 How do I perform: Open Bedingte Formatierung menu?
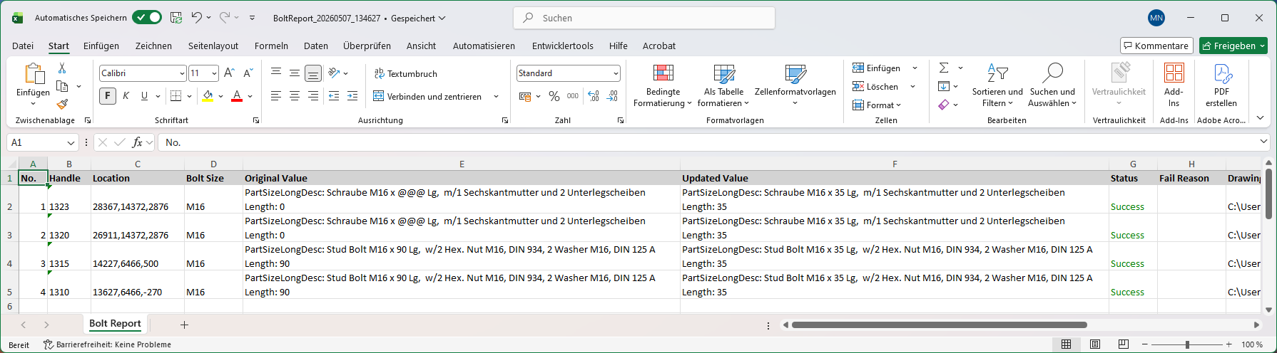663,85
